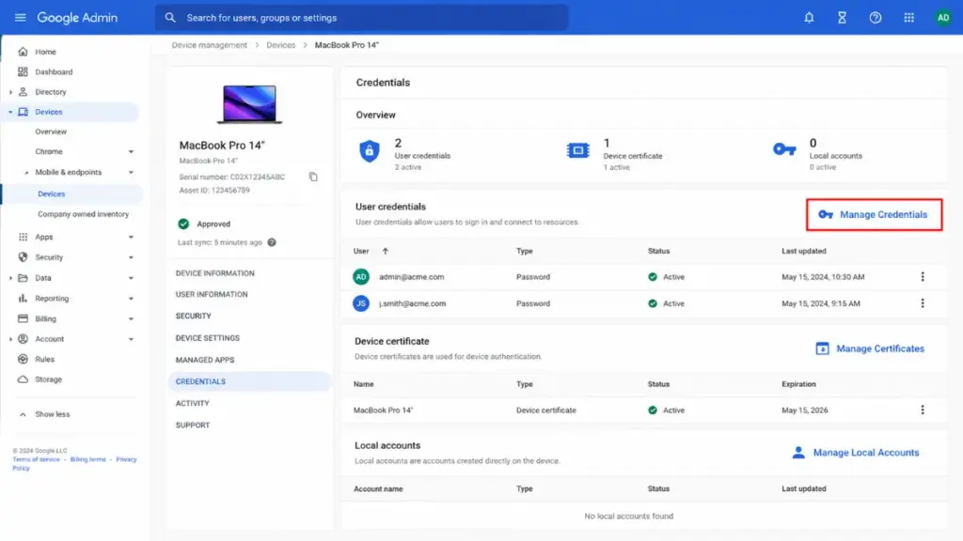Click the Dashboard icon in sidebar
963x541 pixels.
click(x=23, y=71)
